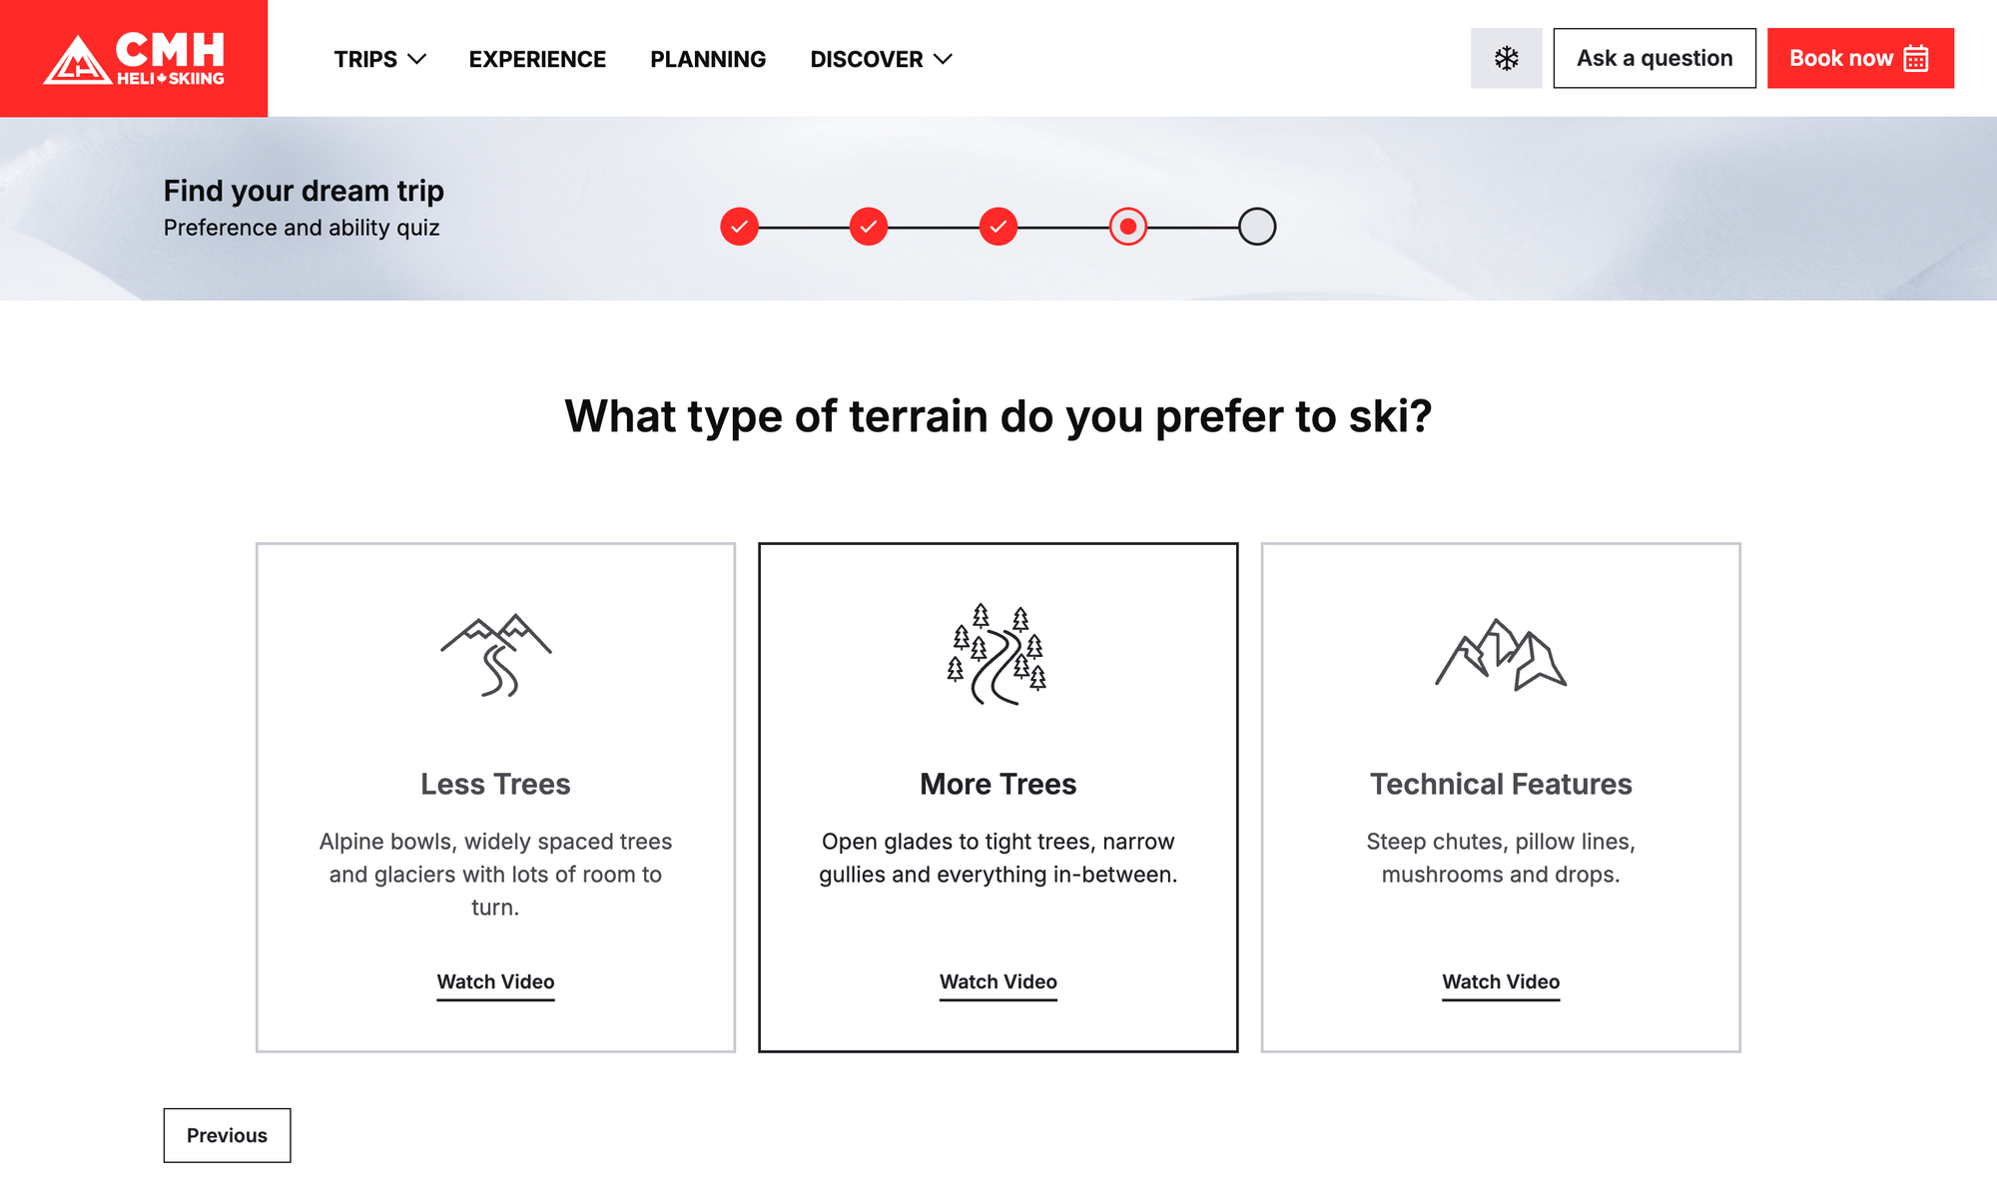Expand the Trips dropdown menu
This screenshot has width=1997, height=1204.
point(379,59)
